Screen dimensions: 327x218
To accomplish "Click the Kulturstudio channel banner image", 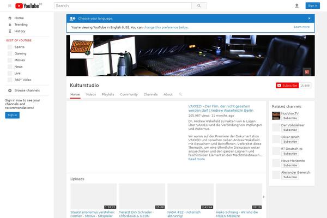I will point(190,56).
